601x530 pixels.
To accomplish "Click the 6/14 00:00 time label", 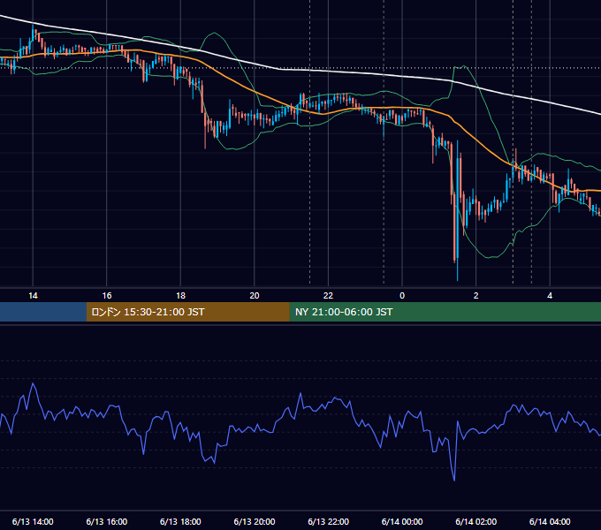I will coord(402,521).
